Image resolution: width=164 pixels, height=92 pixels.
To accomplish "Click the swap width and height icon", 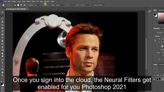I will click(77, 5).
